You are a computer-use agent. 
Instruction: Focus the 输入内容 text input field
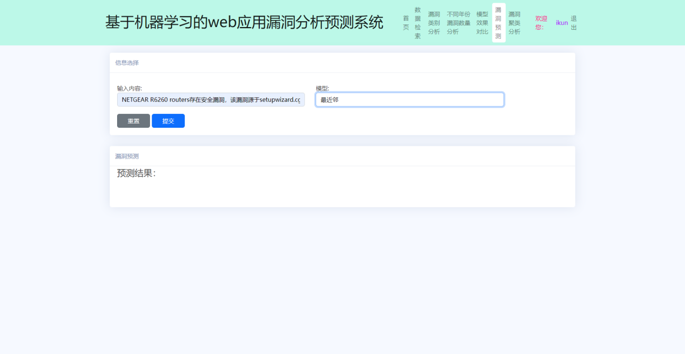(x=211, y=100)
